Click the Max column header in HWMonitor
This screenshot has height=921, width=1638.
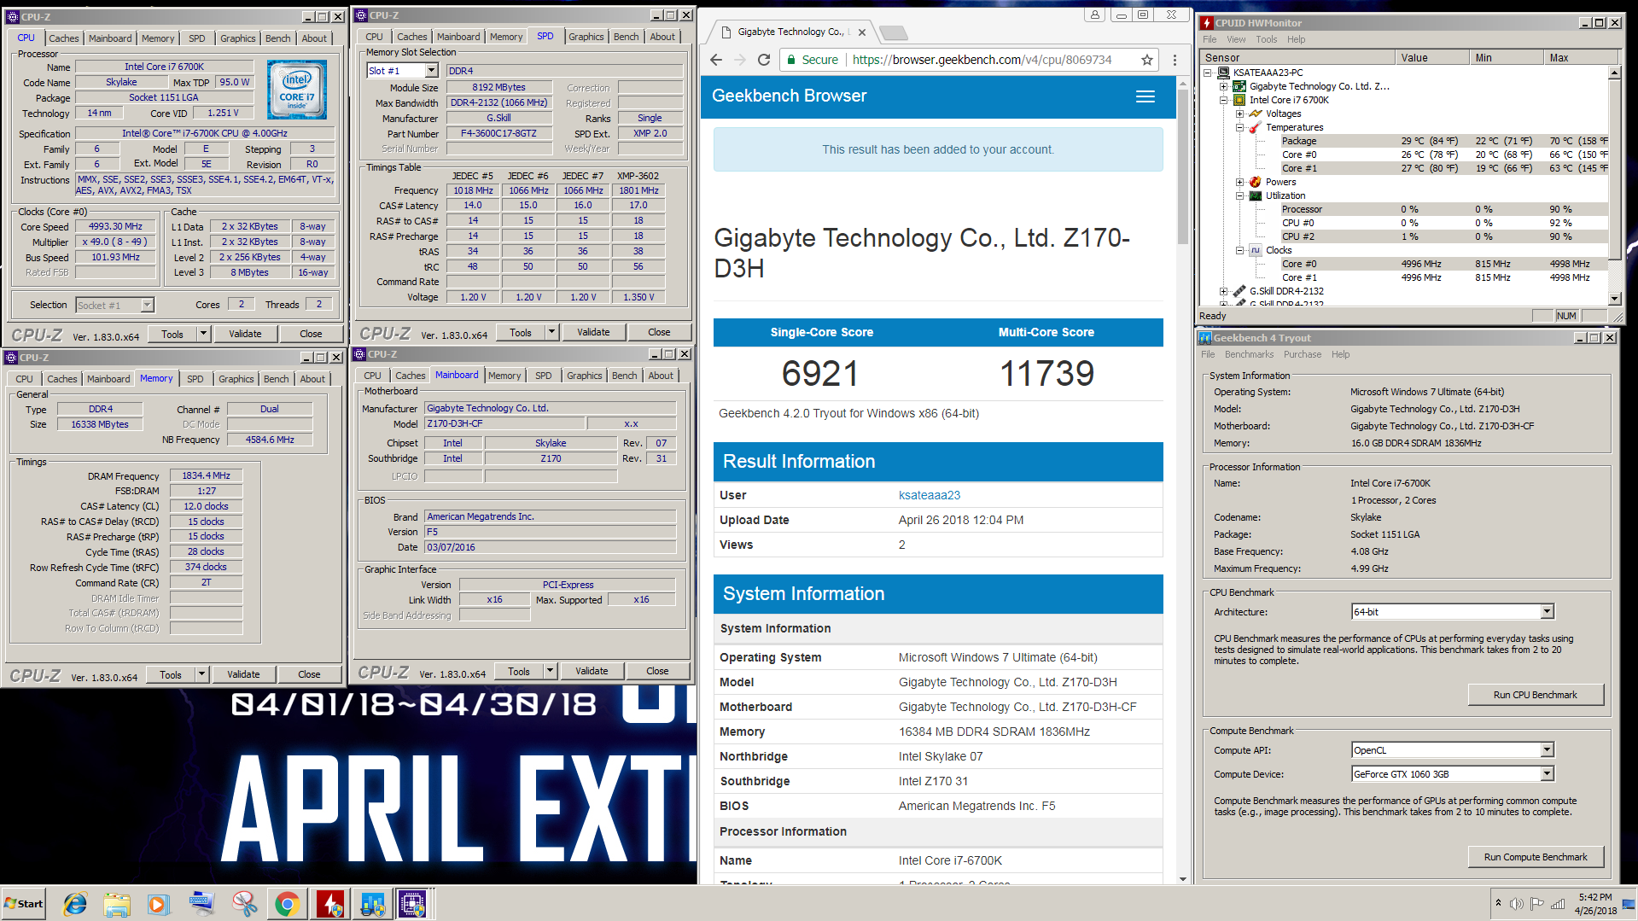click(1581, 58)
